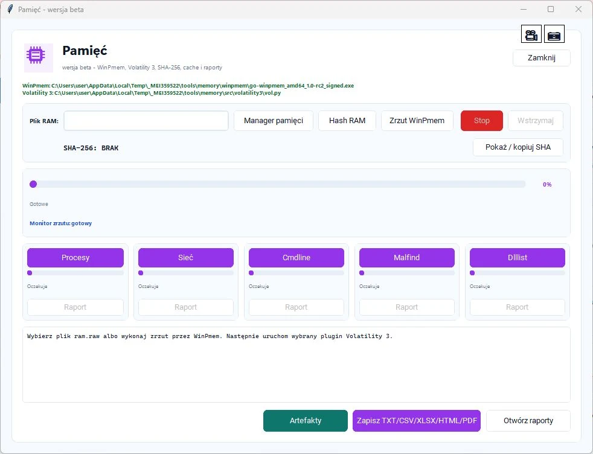The height and width of the screenshot is (454, 593).
Task: Click Pokaż / kopiuj SHA
Action: click(518, 147)
